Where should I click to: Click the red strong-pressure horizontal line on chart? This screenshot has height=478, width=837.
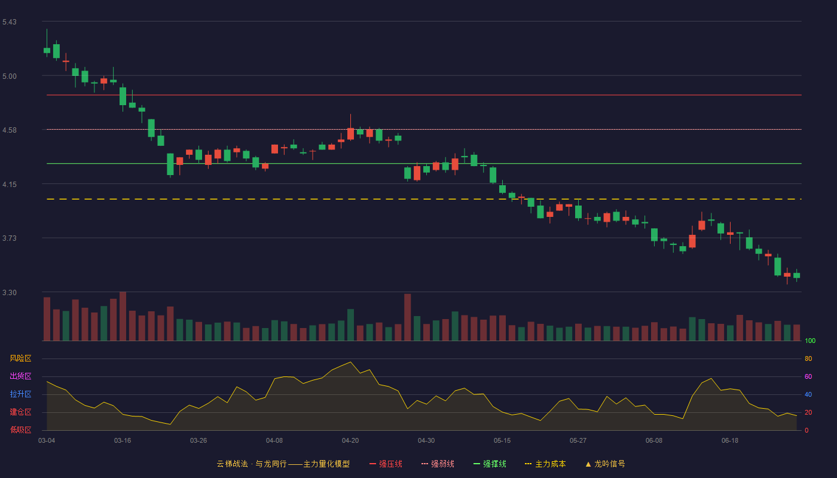[x=424, y=95]
